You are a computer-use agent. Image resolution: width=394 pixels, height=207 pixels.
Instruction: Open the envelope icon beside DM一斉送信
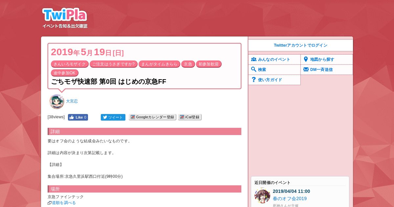pyautogui.click(x=306, y=70)
